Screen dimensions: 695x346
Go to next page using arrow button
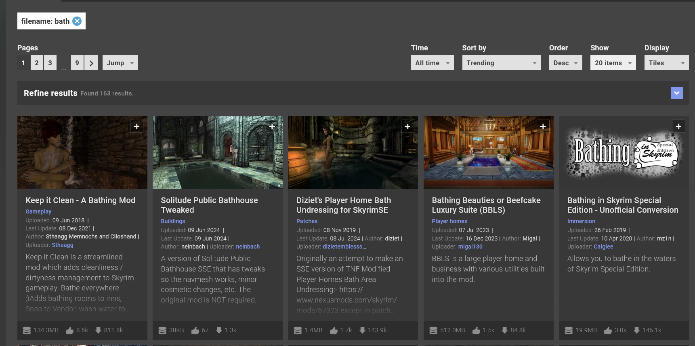point(91,63)
